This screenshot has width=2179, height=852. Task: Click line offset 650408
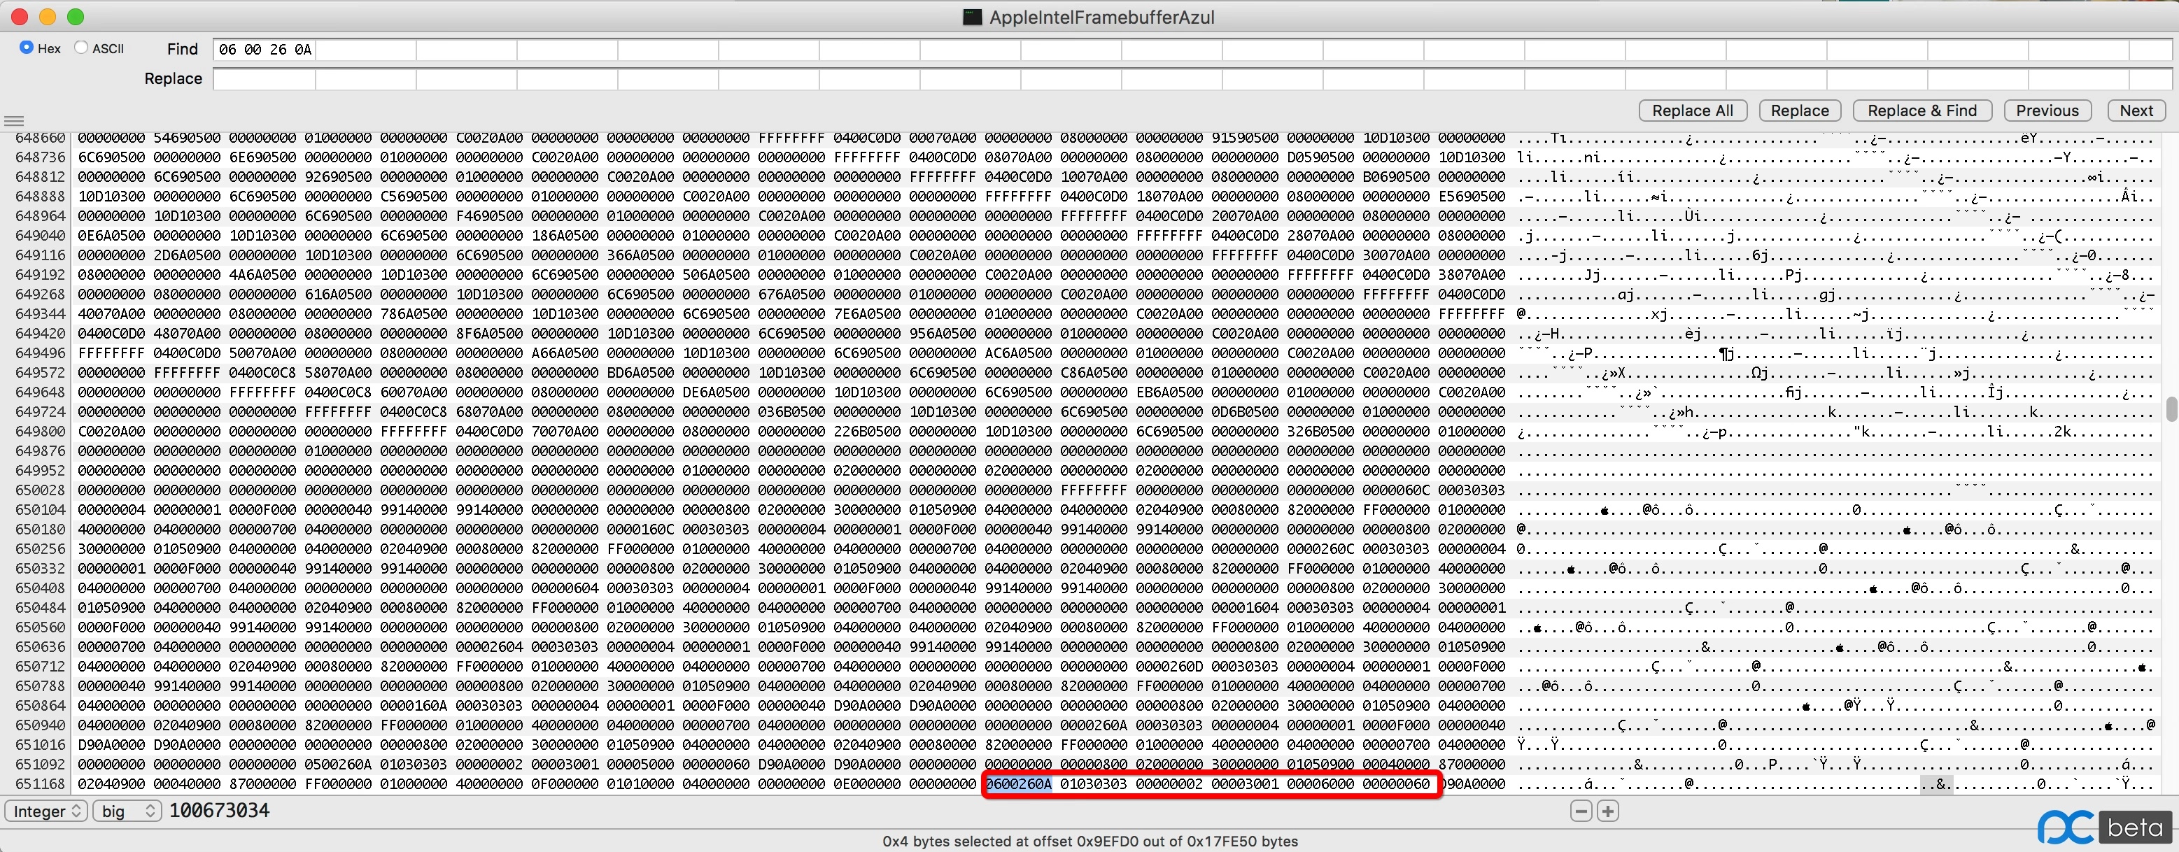(x=40, y=588)
